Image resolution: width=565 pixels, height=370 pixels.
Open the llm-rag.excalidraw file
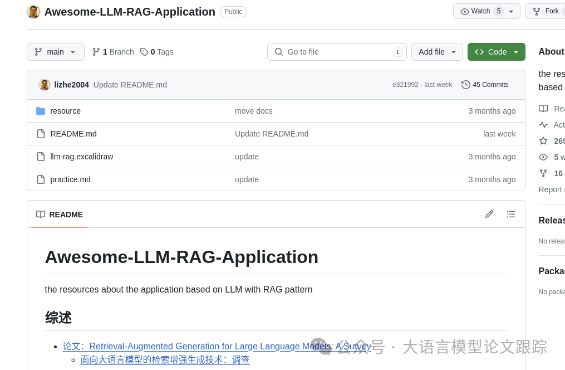82,157
